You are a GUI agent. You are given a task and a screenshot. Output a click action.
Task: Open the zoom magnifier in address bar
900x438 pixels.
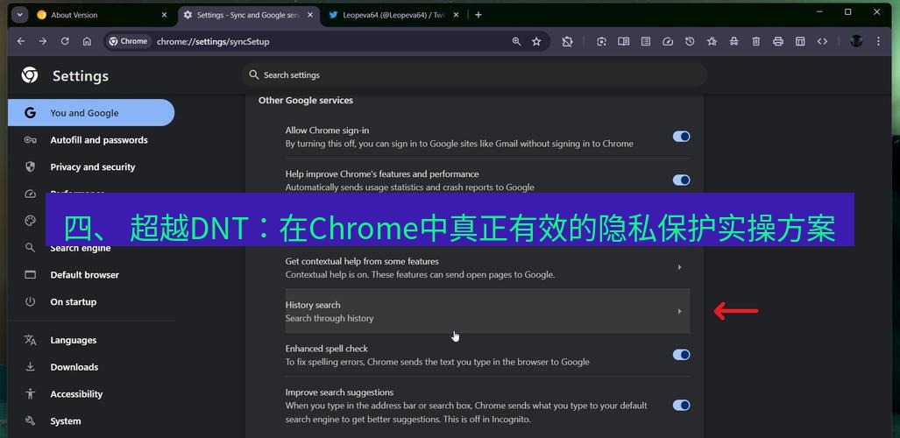[516, 41]
